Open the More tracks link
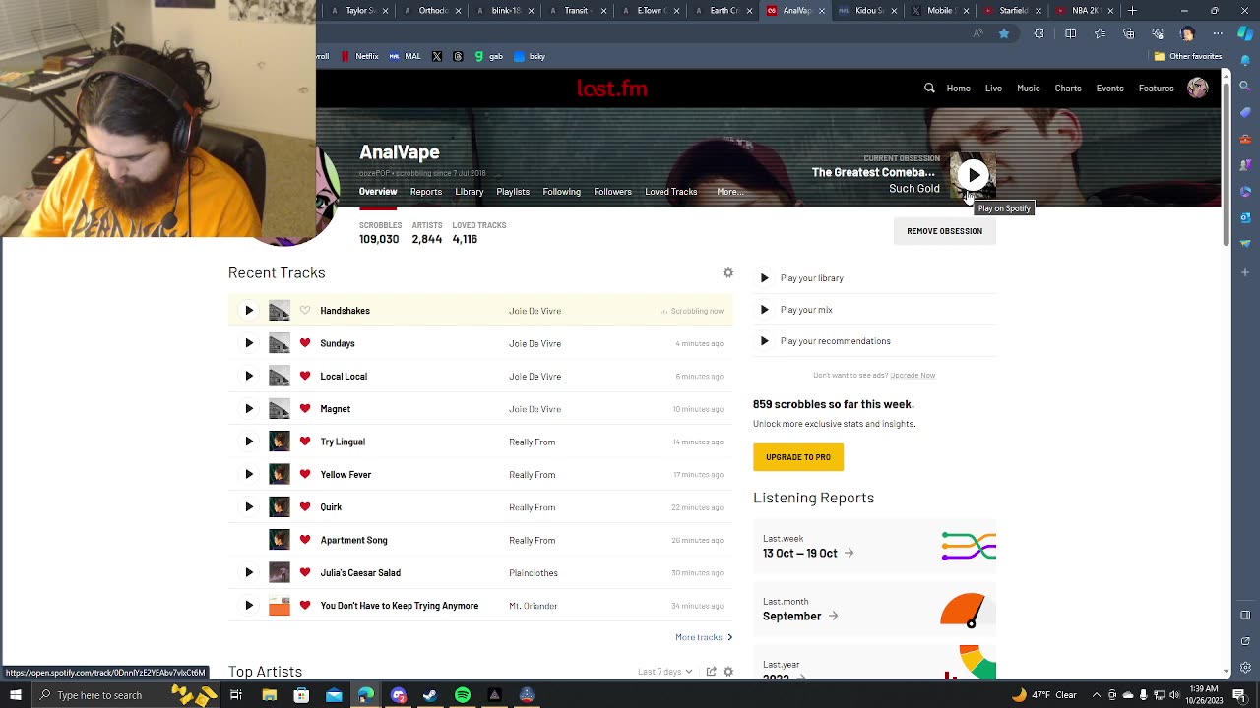The height and width of the screenshot is (708, 1260). tap(704, 637)
